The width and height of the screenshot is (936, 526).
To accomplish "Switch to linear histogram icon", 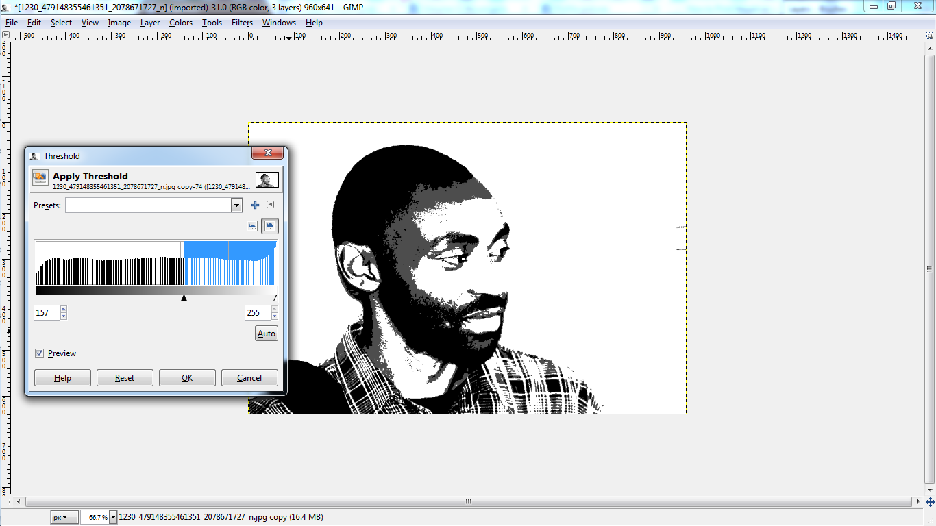I will pyautogui.click(x=252, y=226).
